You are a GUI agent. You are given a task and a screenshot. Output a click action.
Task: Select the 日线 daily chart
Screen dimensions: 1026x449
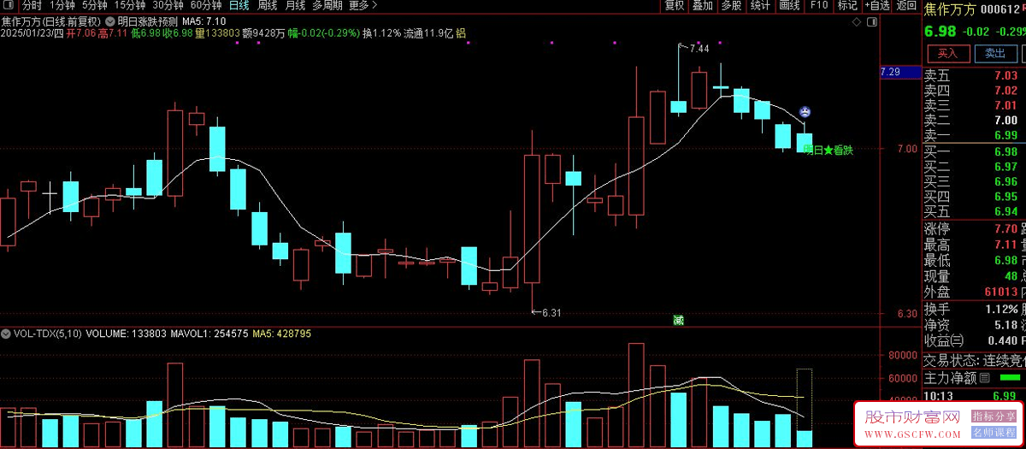click(x=239, y=5)
